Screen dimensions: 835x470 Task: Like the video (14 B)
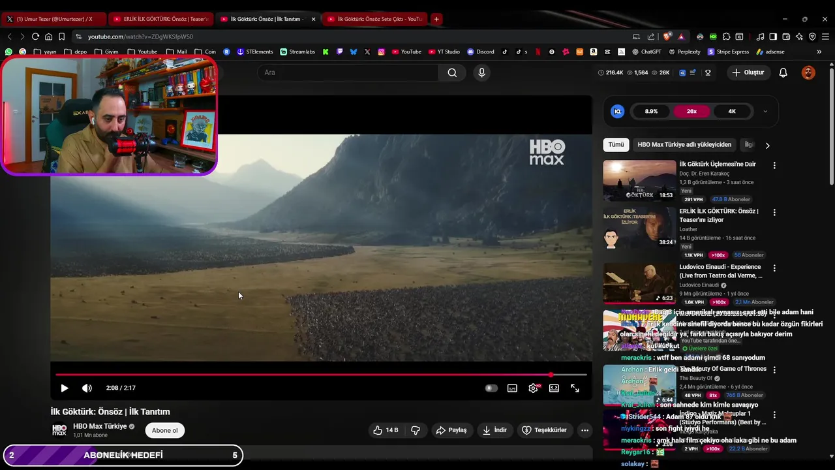pos(386,430)
